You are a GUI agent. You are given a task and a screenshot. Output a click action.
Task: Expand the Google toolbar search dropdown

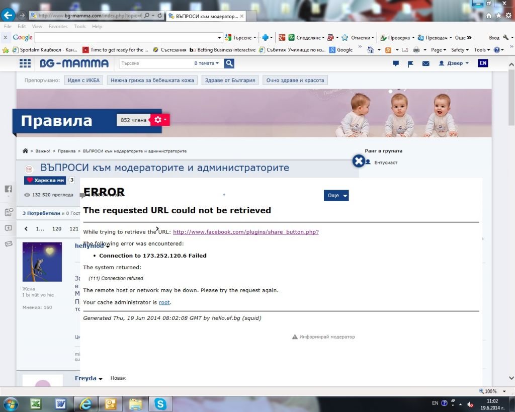(x=219, y=38)
